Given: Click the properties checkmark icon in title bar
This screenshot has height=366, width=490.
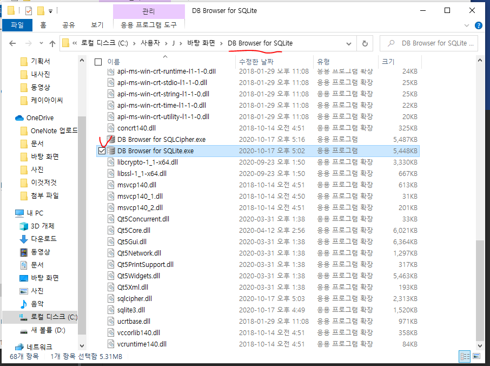Looking at the screenshot, I should point(29,11).
